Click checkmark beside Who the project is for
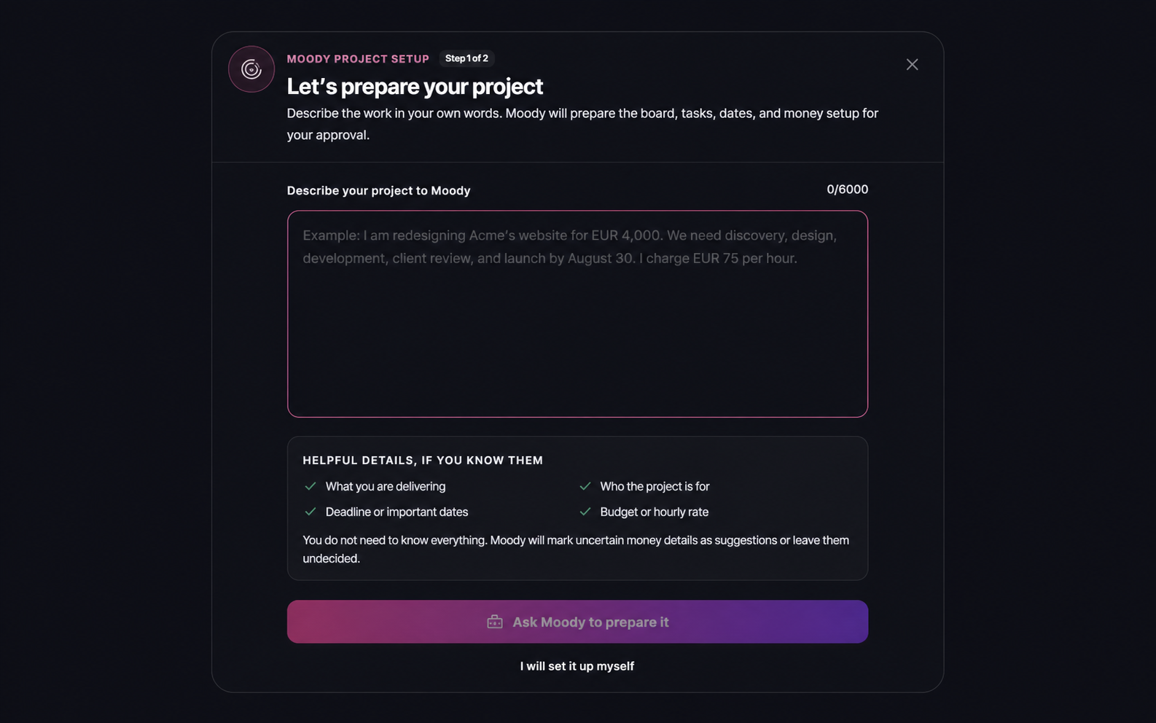This screenshot has width=1156, height=723. tap(585, 486)
